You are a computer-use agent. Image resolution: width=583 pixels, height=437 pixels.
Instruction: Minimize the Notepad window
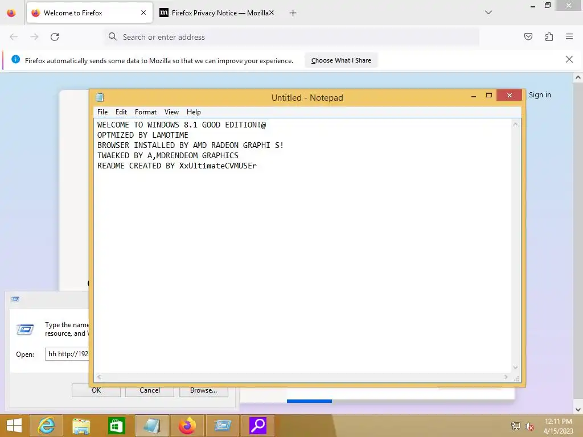point(473,96)
